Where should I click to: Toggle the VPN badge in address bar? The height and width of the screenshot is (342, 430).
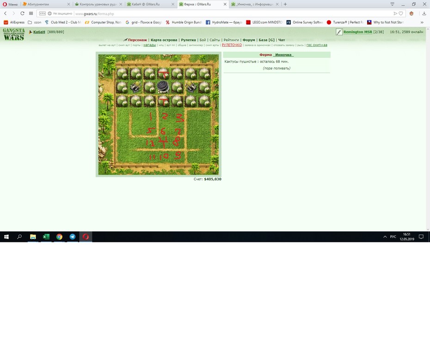click(42, 13)
